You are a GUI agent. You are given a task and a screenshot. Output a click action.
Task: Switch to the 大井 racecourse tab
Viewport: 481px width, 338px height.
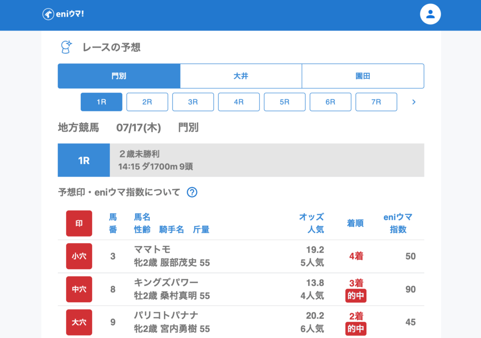pyautogui.click(x=241, y=76)
